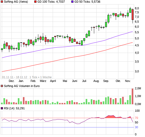Click the Sep. label on the time axis
The image size is (145, 137).
(x=106, y=81)
